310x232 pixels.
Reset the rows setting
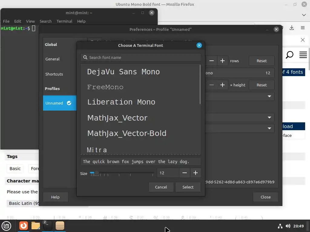(262, 61)
